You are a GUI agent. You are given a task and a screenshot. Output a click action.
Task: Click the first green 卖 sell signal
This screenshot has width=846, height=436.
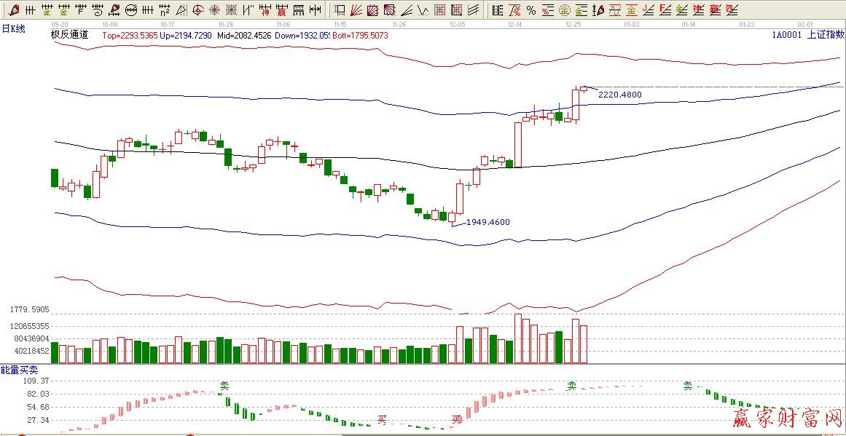click(225, 386)
